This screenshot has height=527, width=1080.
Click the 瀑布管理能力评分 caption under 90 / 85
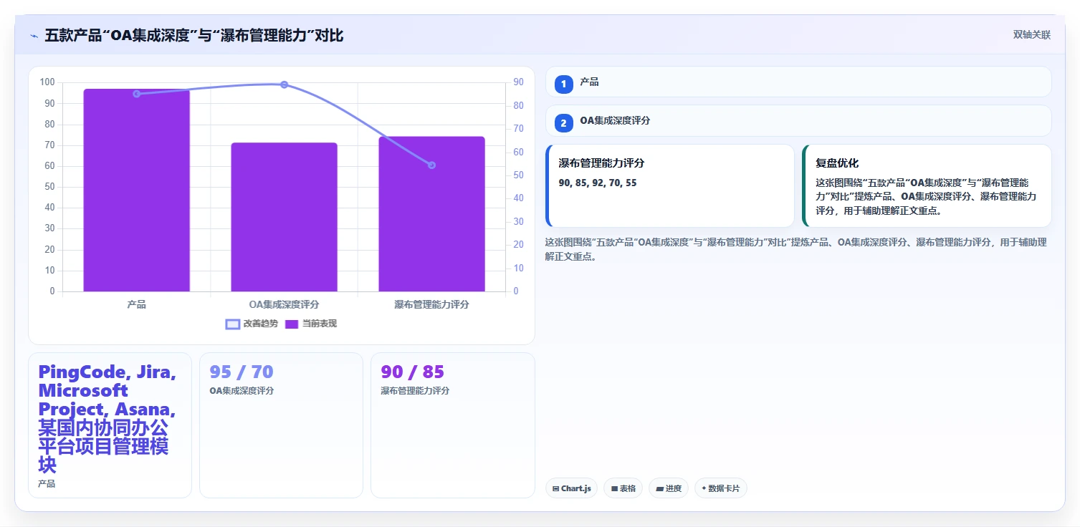(x=415, y=391)
